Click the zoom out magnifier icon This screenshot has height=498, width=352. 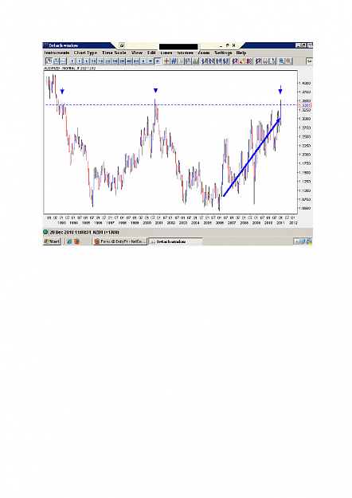coord(288,61)
